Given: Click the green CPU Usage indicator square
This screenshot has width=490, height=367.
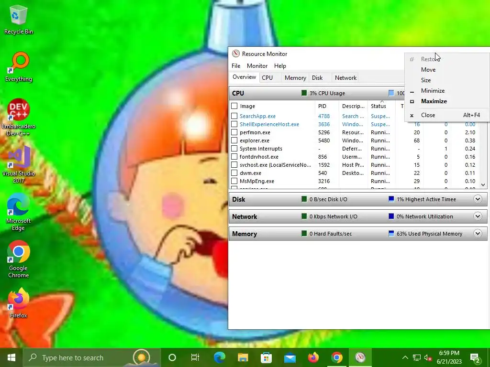Looking at the screenshot, I should (304, 93).
